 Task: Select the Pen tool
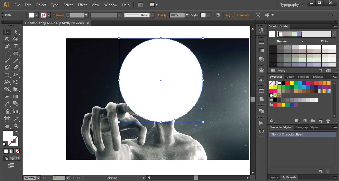point(7,46)
